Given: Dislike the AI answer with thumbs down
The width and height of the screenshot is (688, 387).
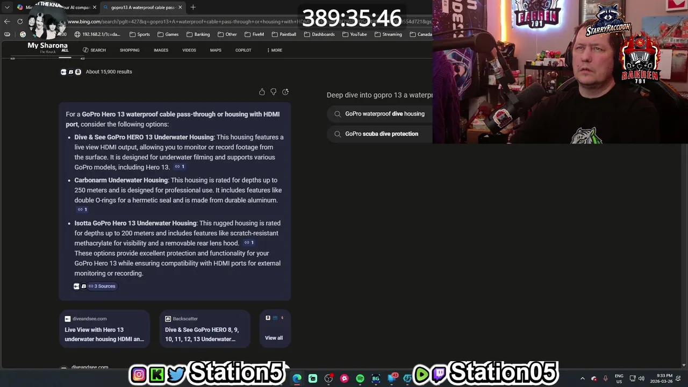Looking at the screenshot, I should point(274,92).
